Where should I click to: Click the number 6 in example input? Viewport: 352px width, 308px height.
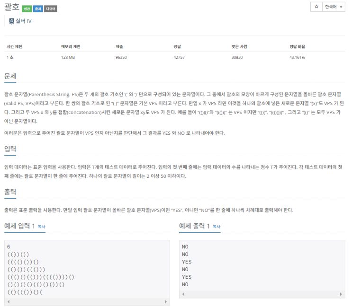[9, 247]
